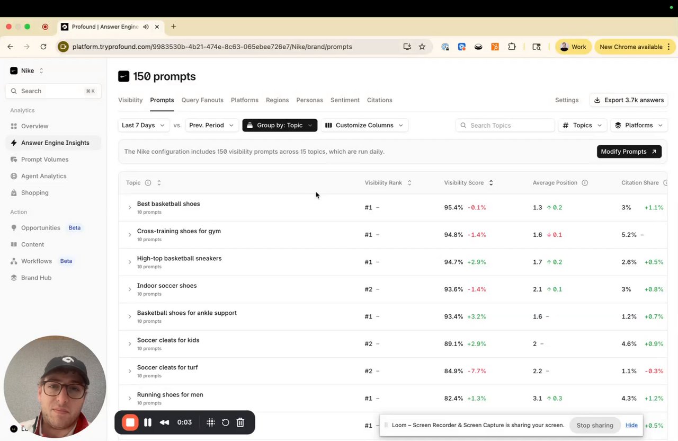Viewport: 678px width, 441px height.
Task: Open the Settings link
Action: [x=567, y=100]
